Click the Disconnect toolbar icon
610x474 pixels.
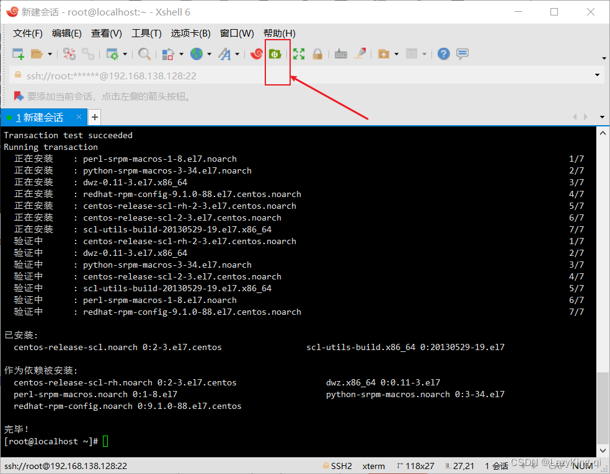pyautogui.click(x=69, y=54)
